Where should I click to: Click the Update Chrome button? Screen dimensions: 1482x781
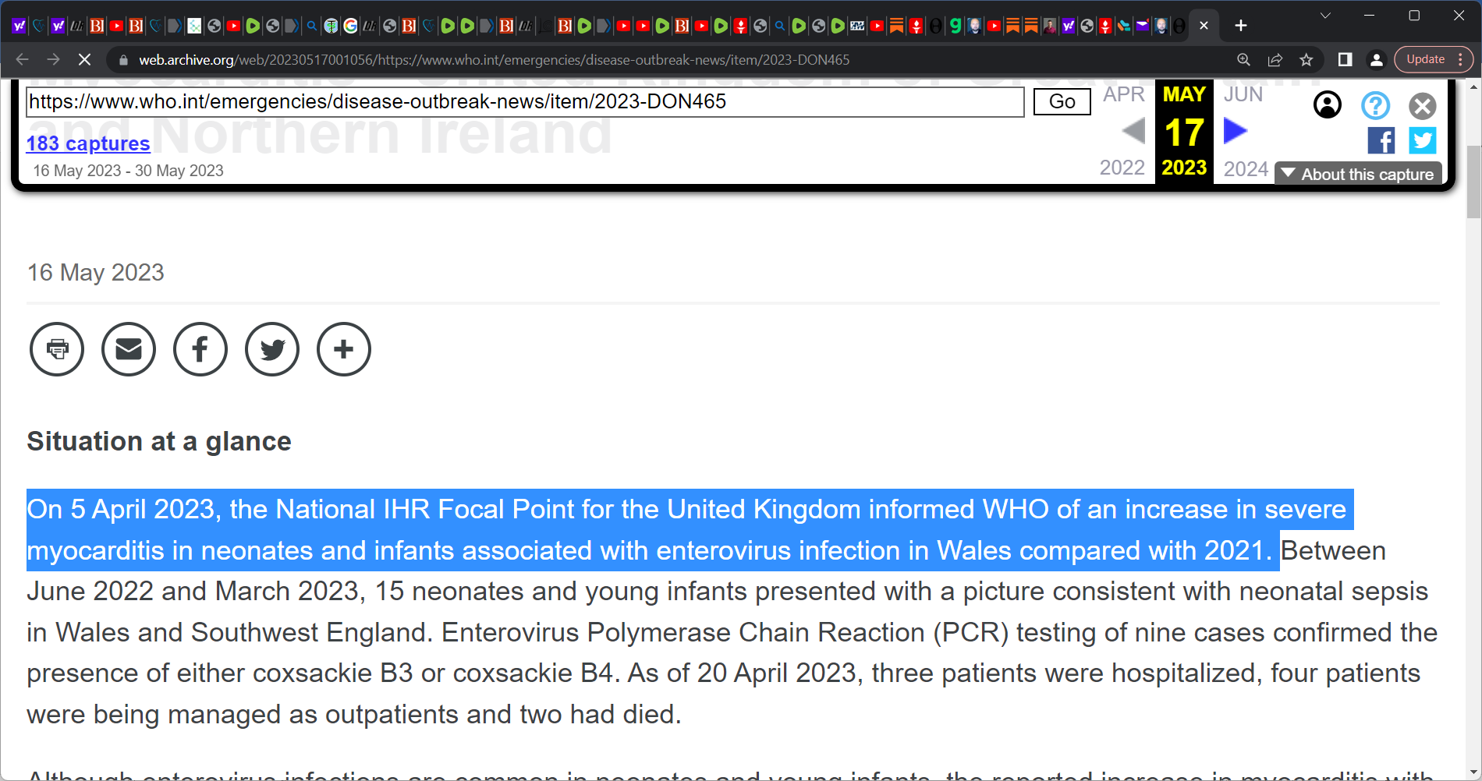[1425, 59]
